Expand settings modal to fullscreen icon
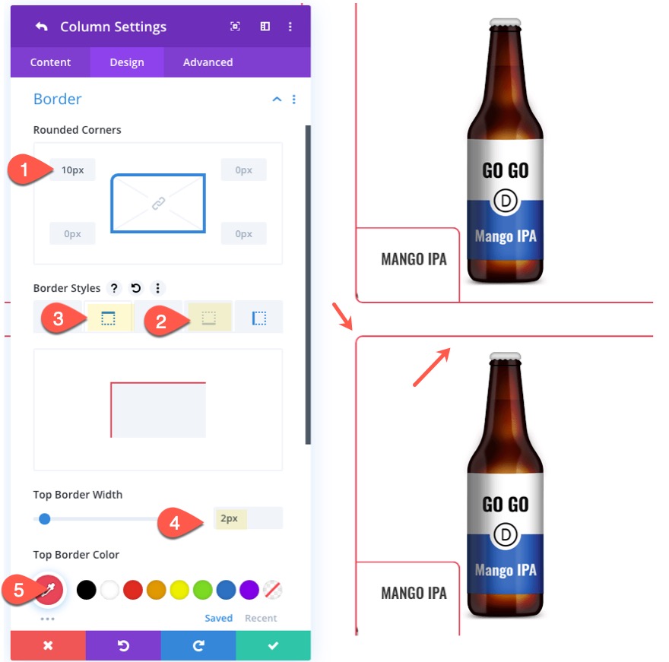669x662 pixels. pos(235,27)
